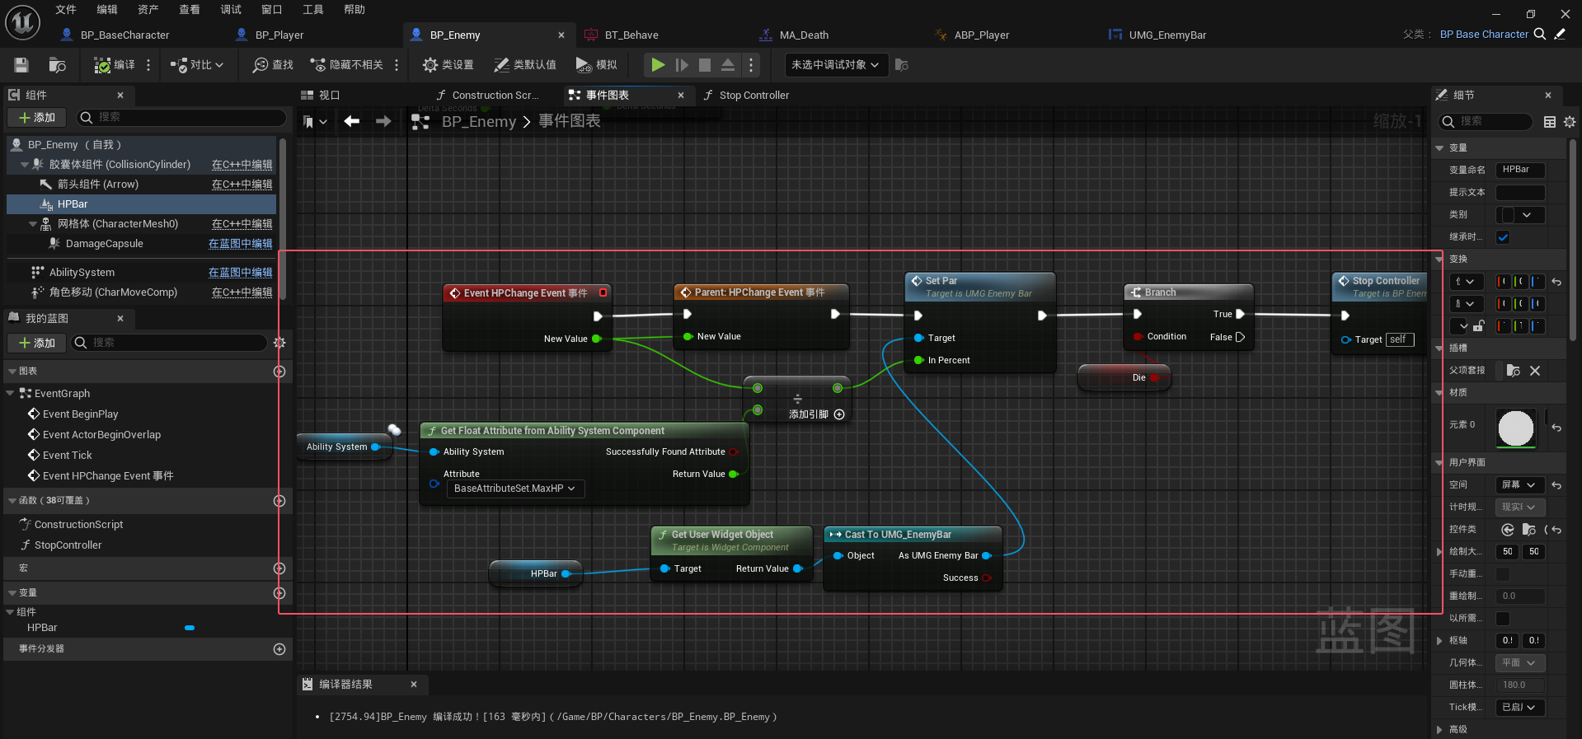Add a new macro with plus icon

279,568
